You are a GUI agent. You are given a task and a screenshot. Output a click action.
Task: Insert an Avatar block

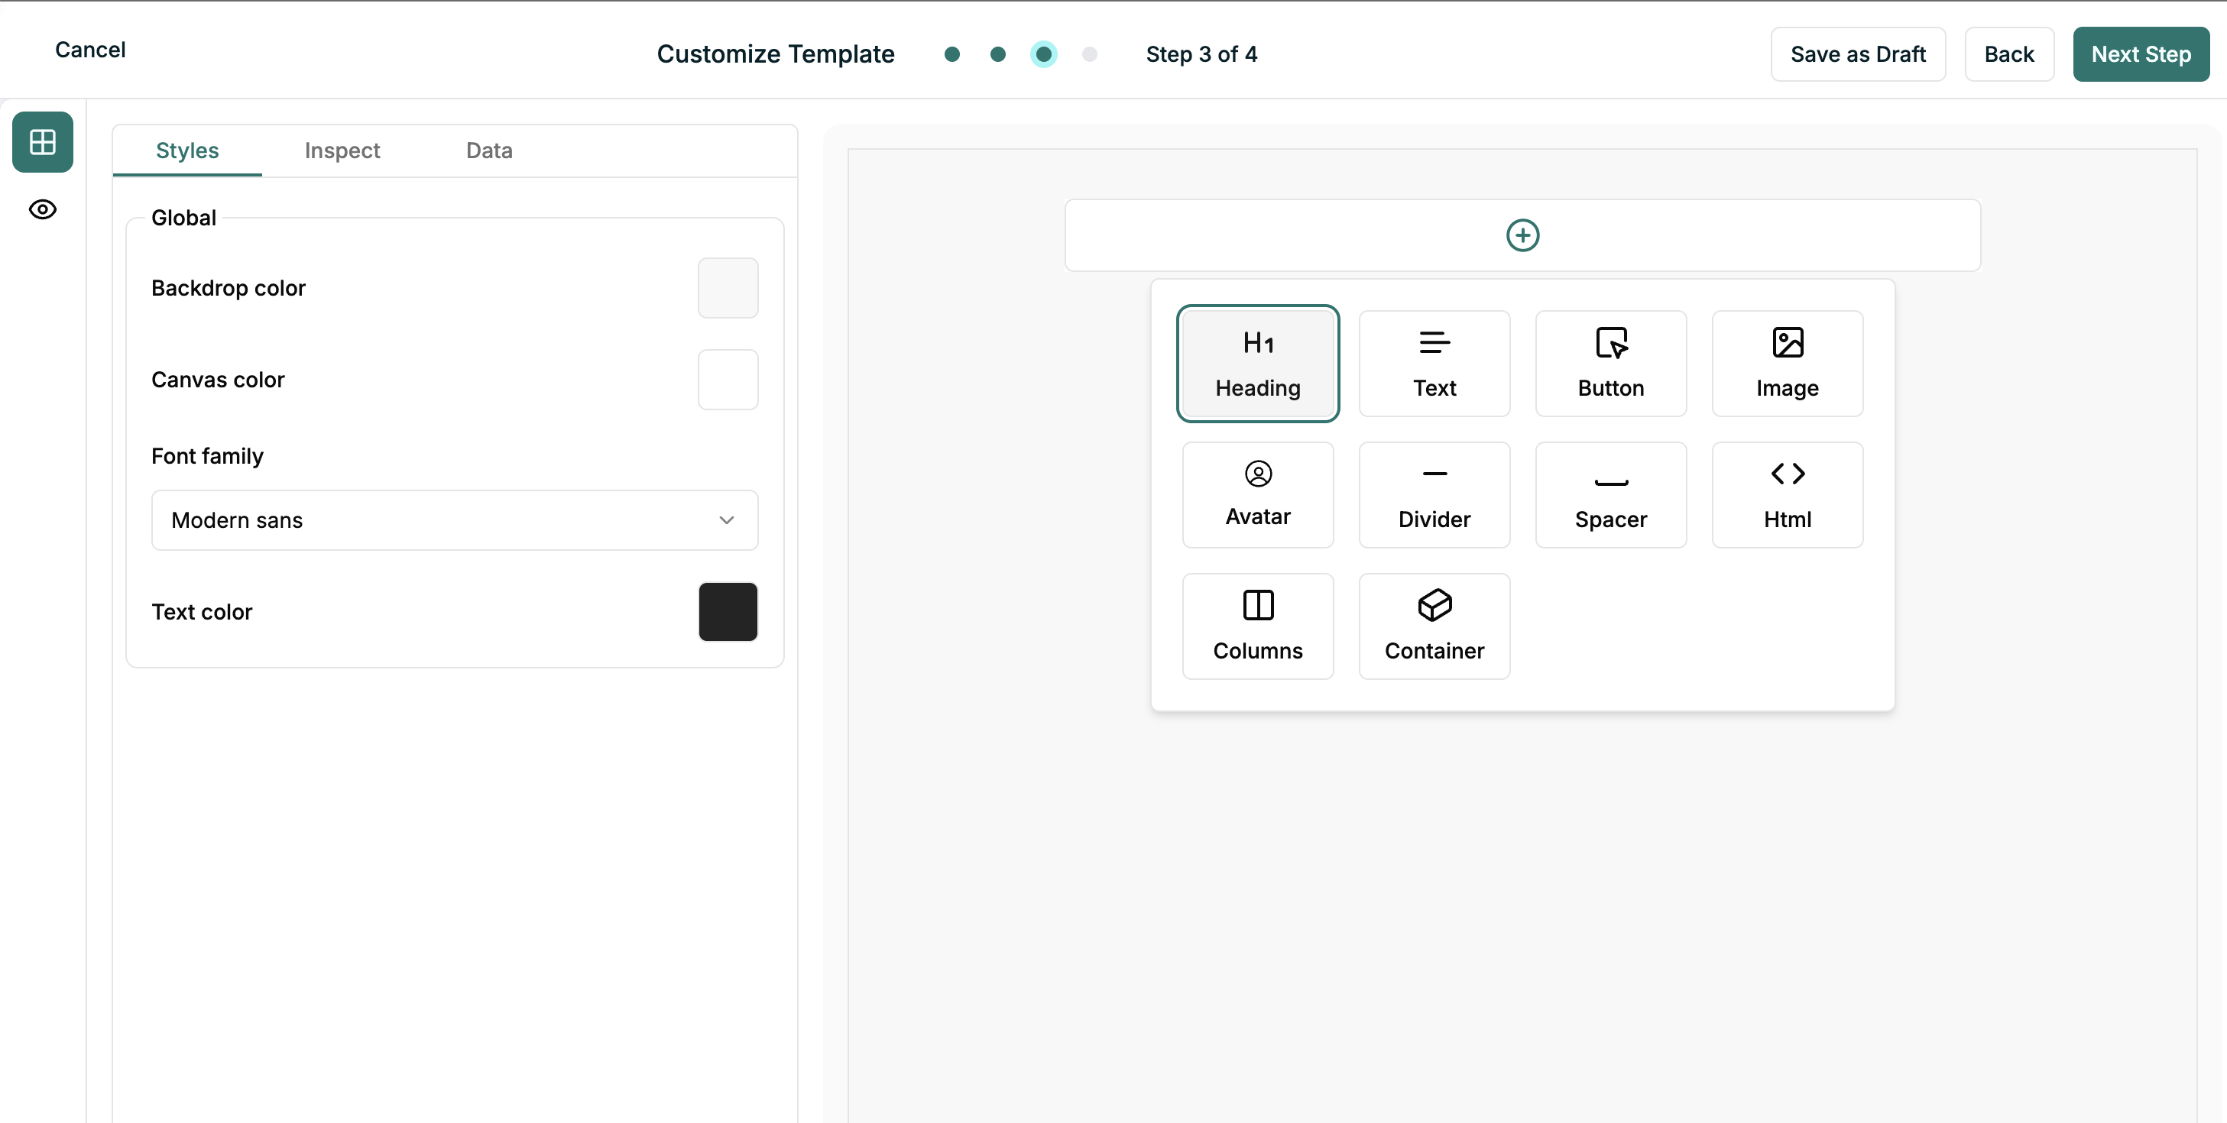click(1257, 494)
